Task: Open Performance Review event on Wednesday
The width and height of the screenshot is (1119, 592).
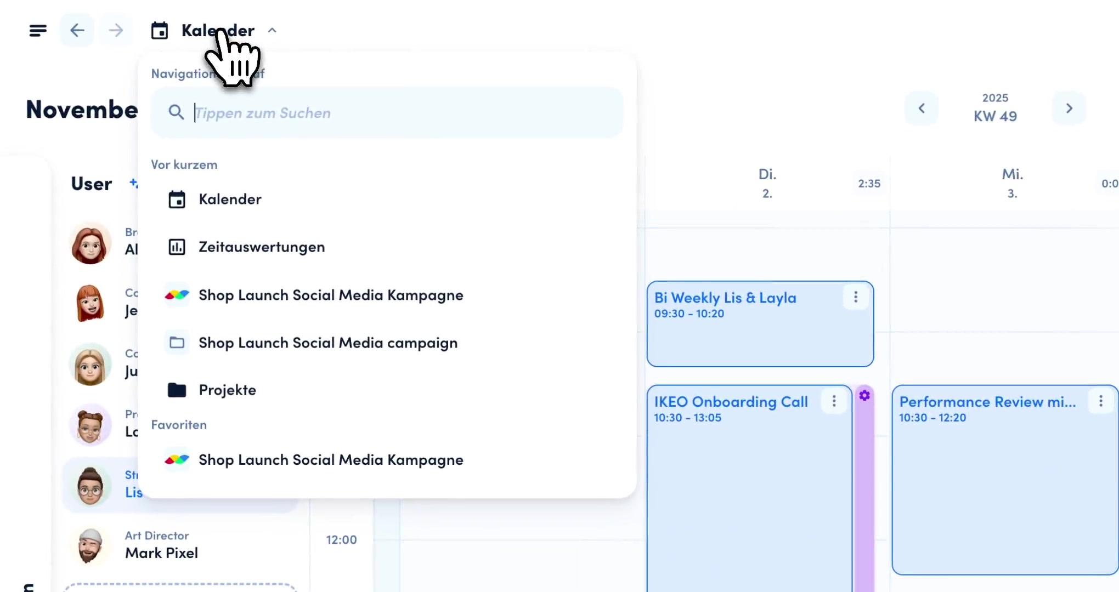Action: coord(1005,480)
